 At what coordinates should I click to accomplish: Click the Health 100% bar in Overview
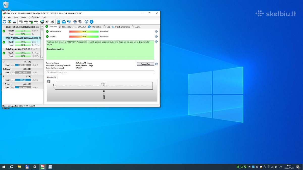click(84, 37)
